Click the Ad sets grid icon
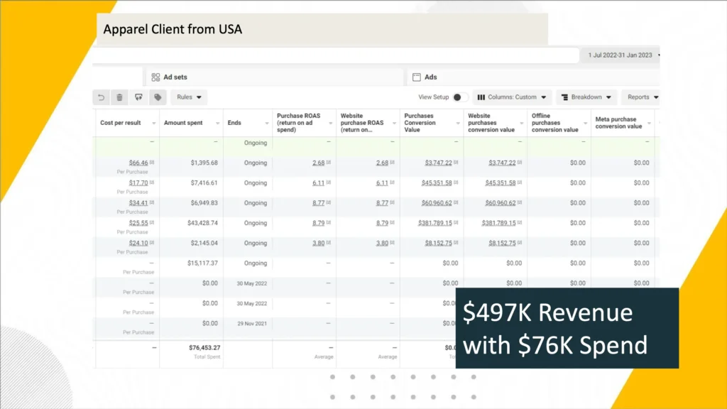 tap(155, 77)
